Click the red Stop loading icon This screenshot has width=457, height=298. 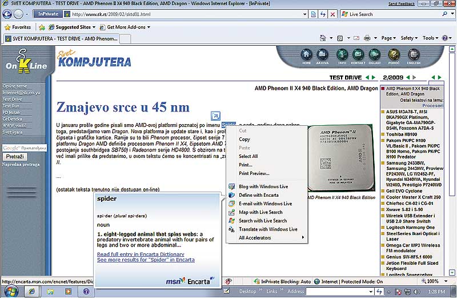[x=332, y=14]
